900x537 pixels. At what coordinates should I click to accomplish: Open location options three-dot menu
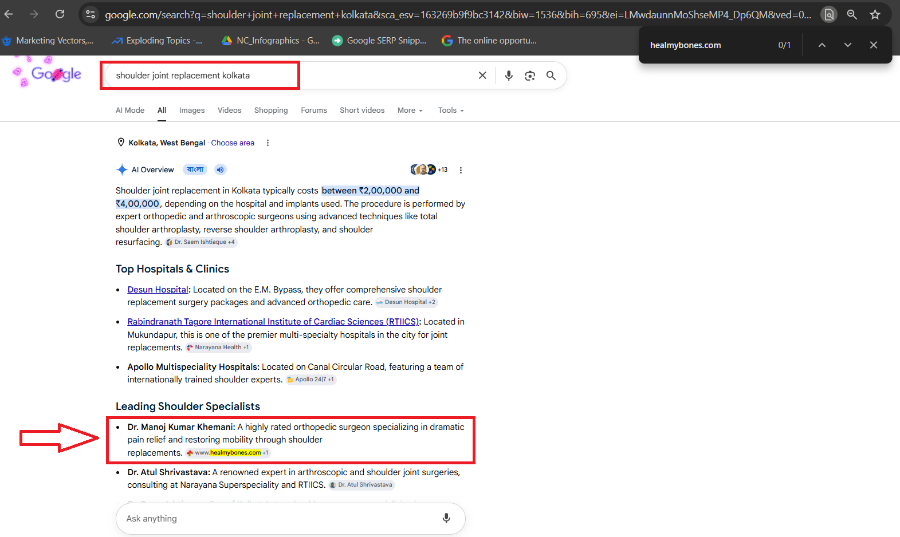coord(268,143)
